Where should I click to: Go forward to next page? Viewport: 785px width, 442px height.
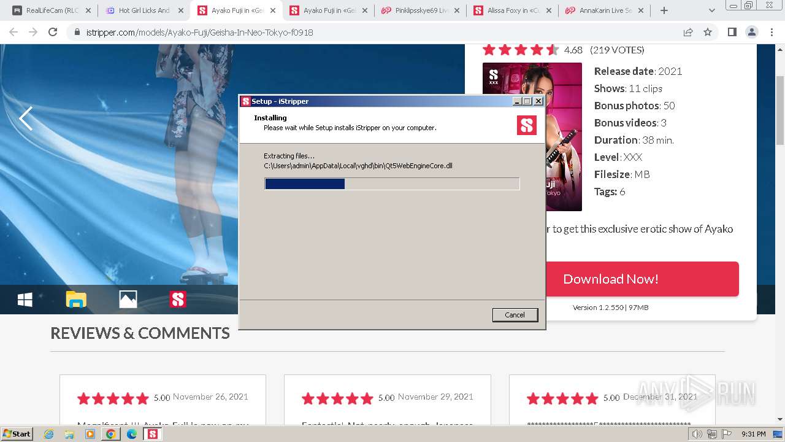33,32
